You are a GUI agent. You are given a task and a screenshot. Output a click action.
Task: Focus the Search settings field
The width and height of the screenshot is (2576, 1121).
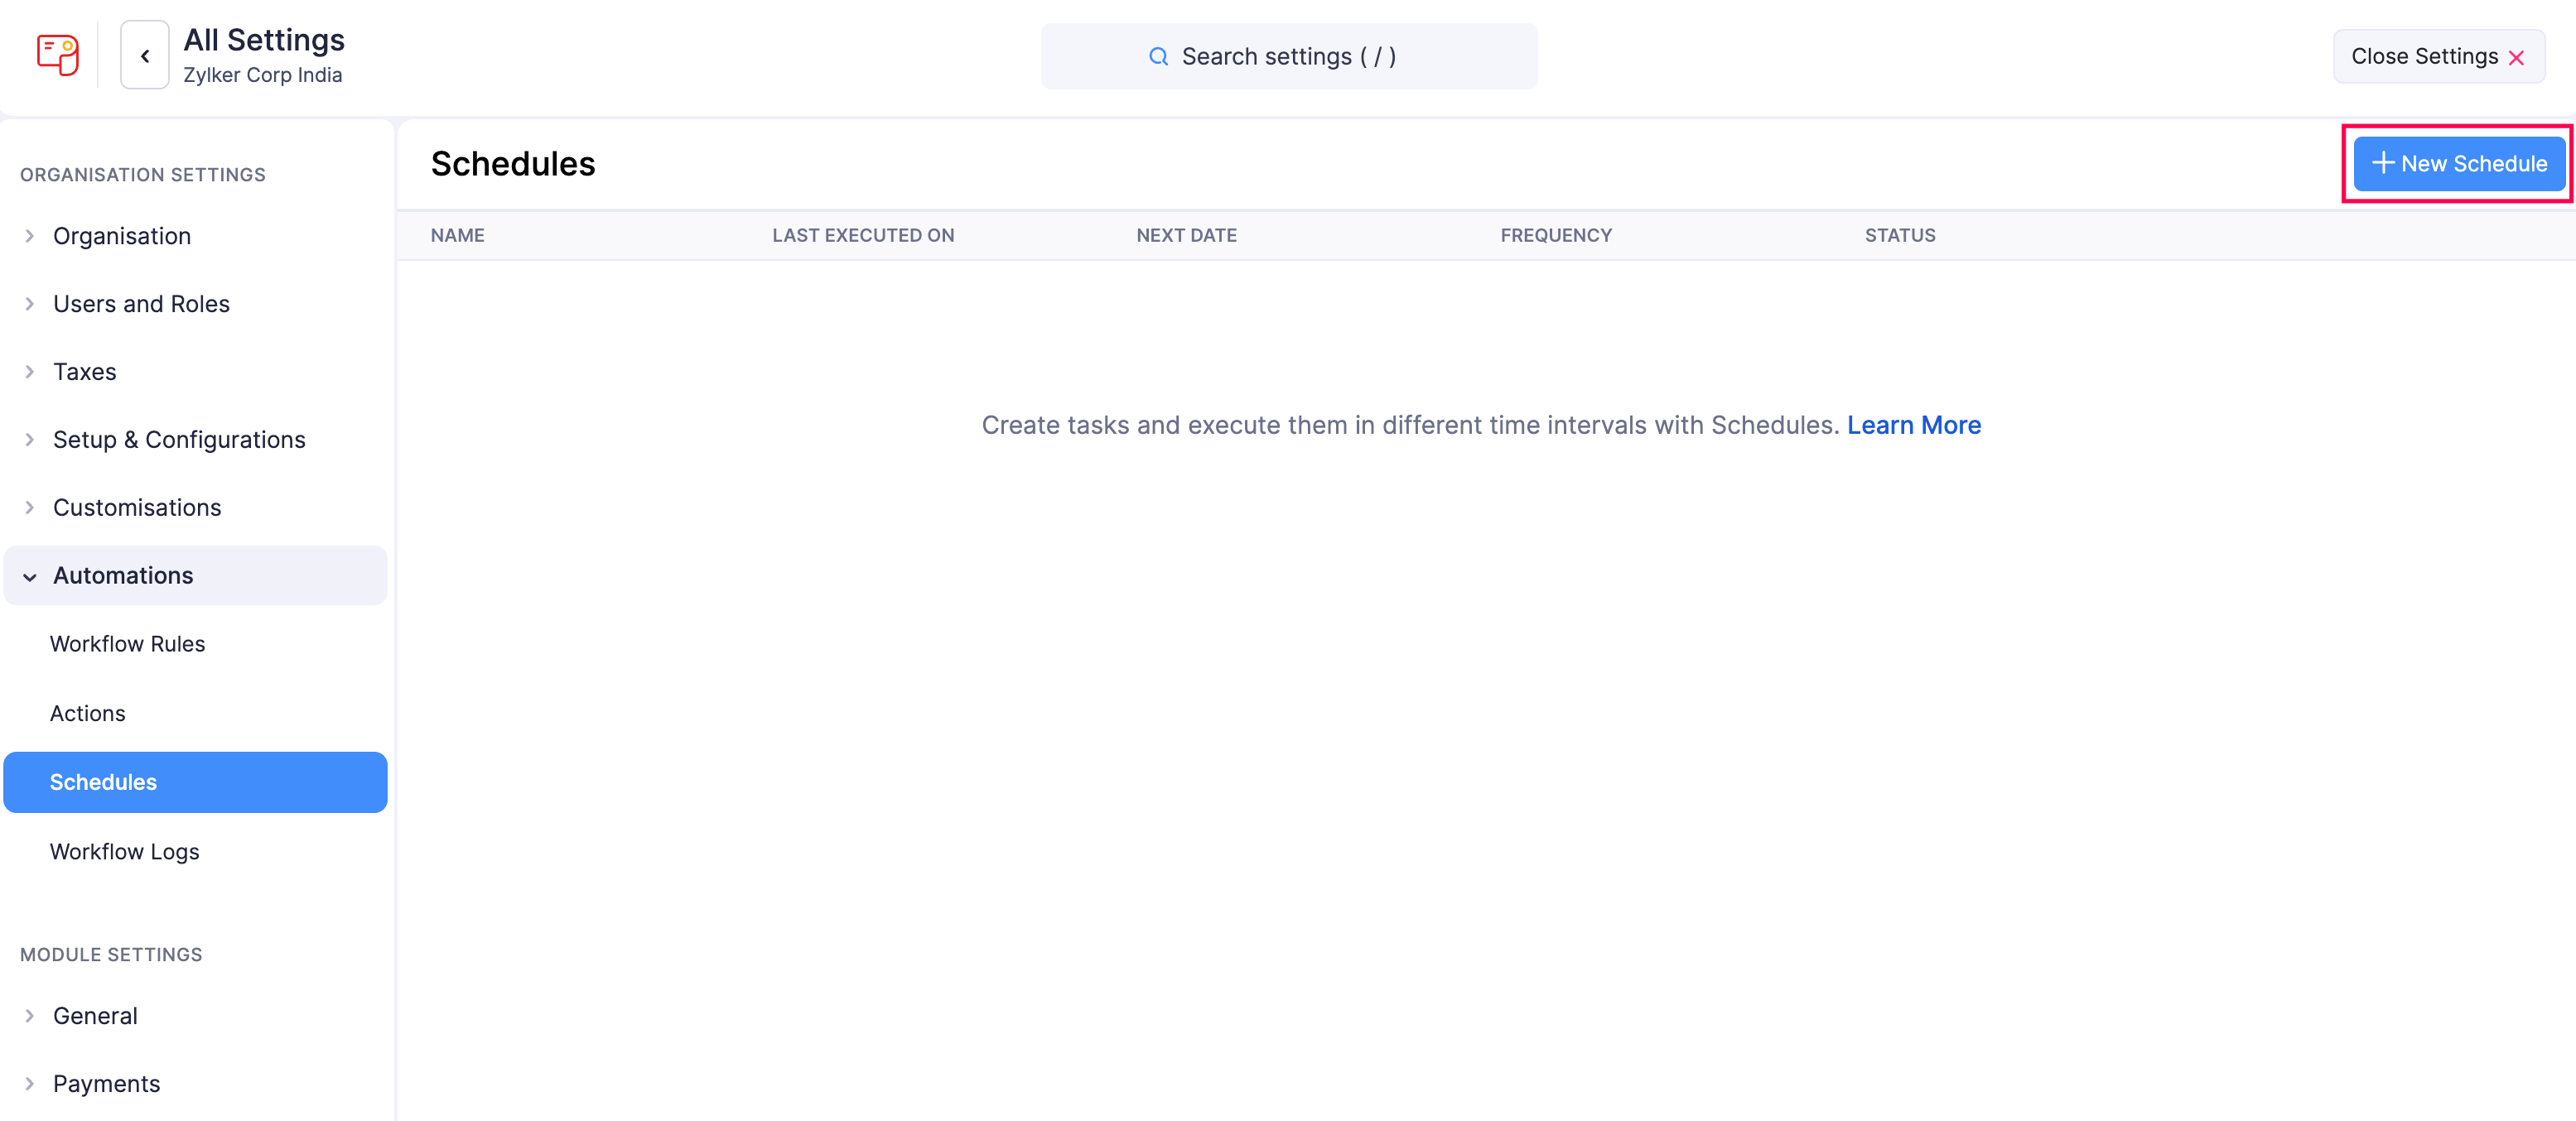click(x=1289, y=57)
